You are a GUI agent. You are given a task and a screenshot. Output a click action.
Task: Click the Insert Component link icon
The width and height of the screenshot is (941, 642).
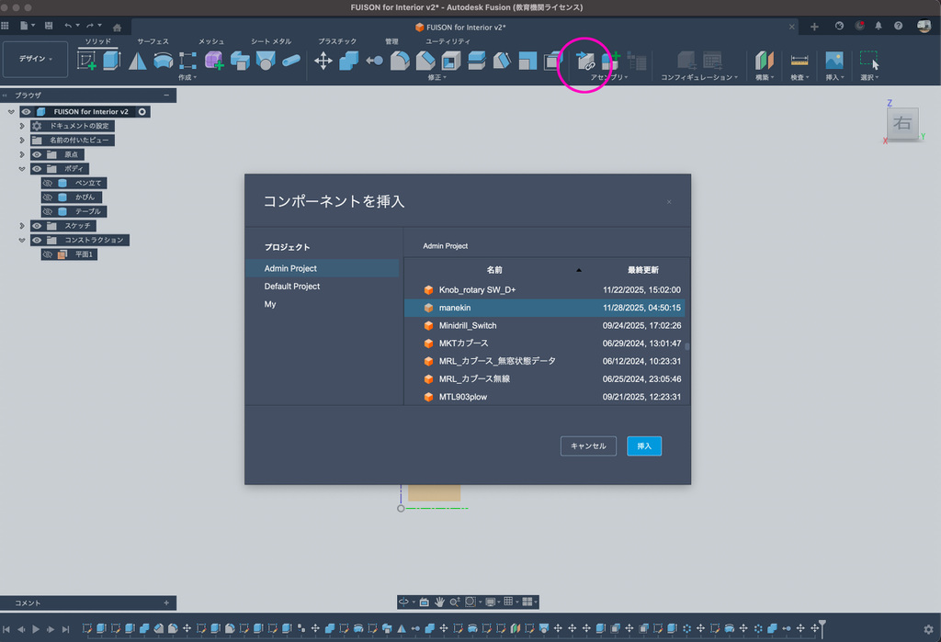coord(584,62)
